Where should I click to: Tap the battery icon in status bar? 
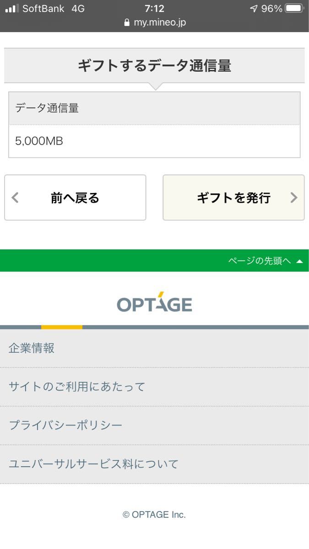click(294, 8)
